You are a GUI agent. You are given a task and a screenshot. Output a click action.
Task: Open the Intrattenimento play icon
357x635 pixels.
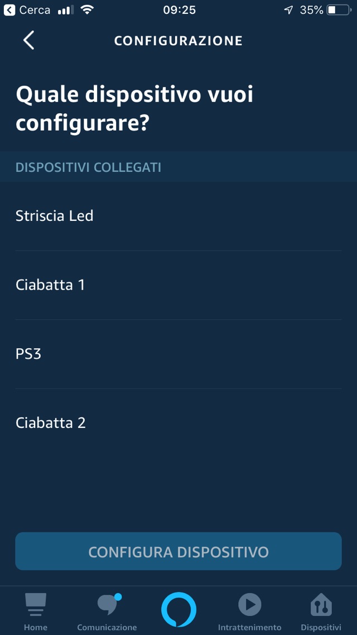(250, 604)
